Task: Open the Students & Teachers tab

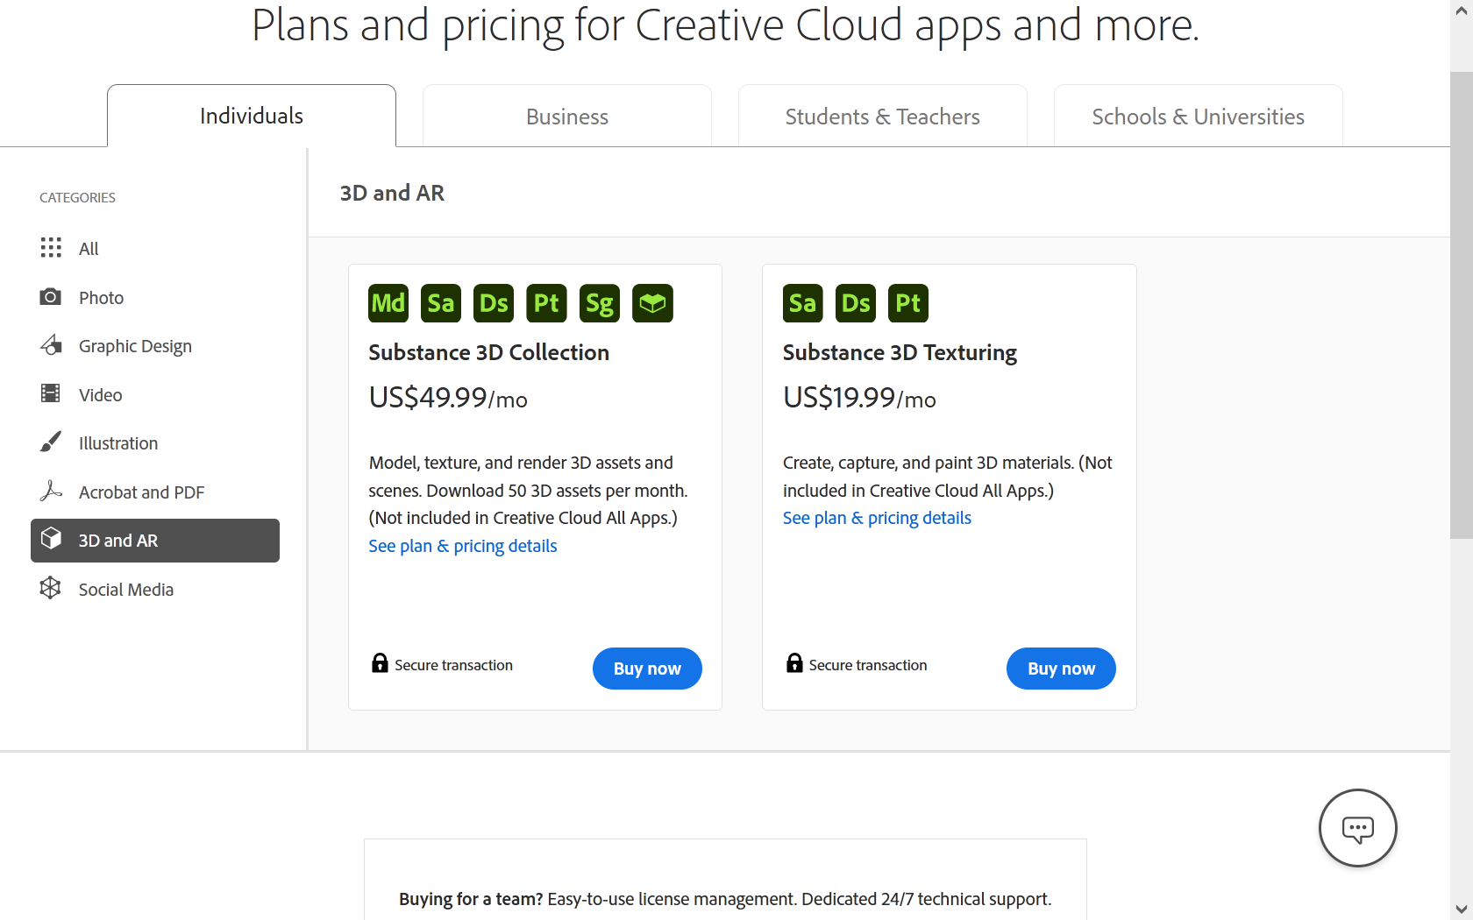Action: (882, 116)
